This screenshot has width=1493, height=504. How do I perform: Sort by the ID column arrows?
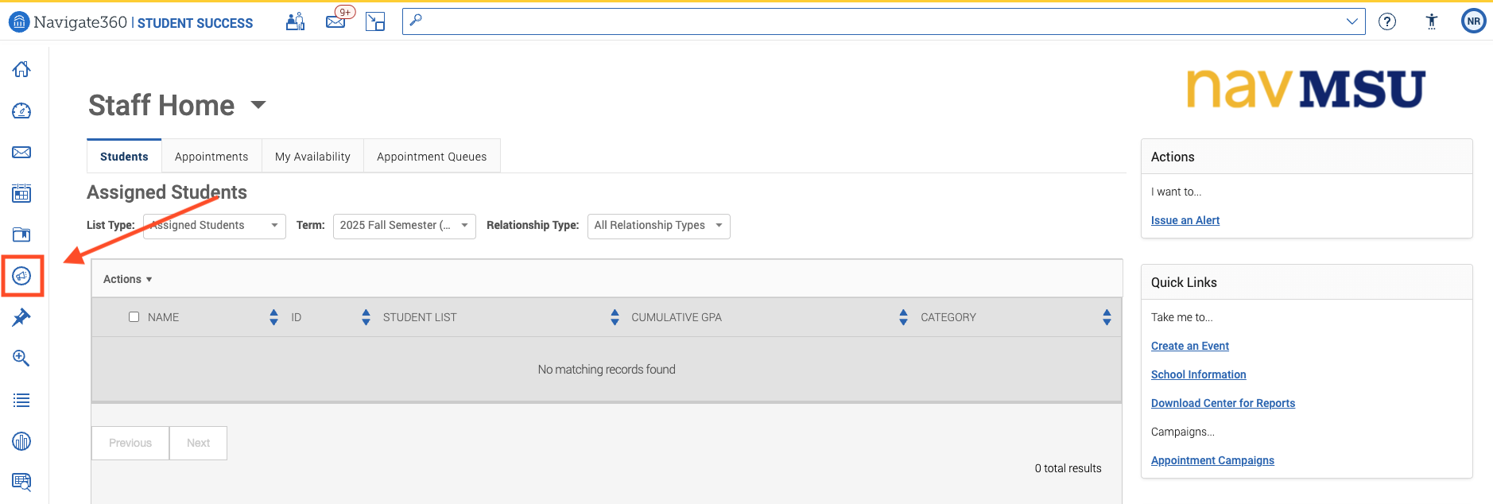click(x=366, y=317)
